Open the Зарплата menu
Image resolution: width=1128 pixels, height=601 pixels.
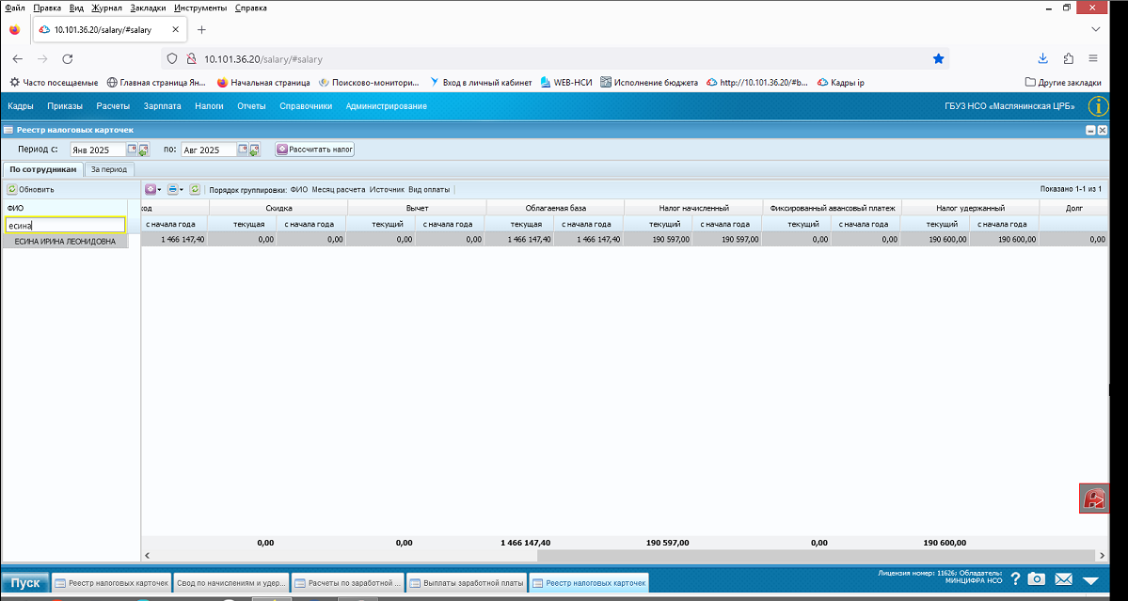(x=163, y=106)
